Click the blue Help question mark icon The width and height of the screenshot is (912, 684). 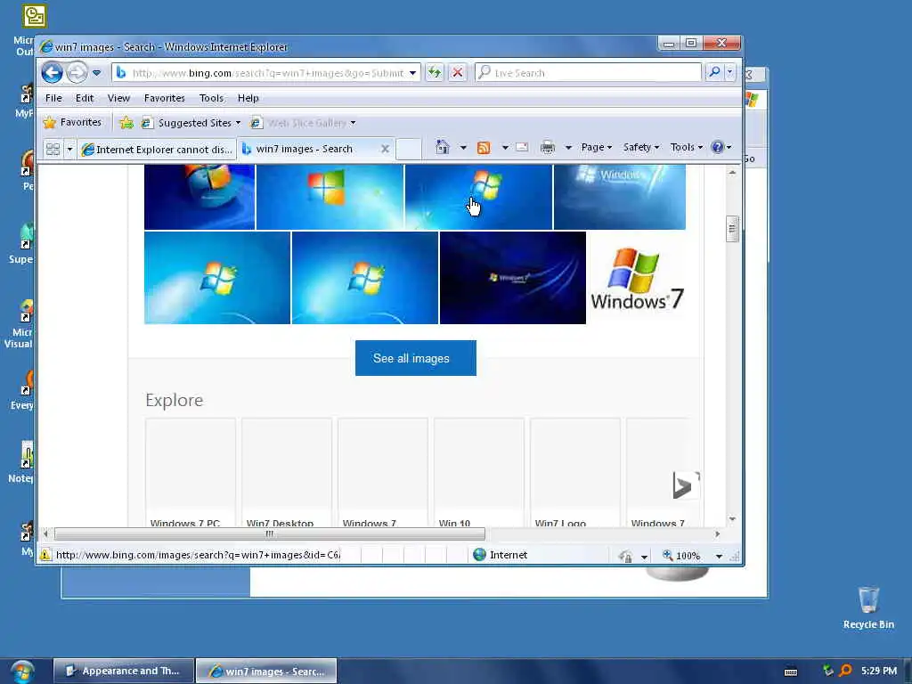point(718,147)
